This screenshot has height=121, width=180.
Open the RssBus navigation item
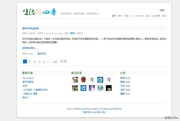[140, 16]
